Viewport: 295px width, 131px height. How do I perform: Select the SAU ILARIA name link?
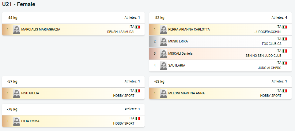click(177, 65)
